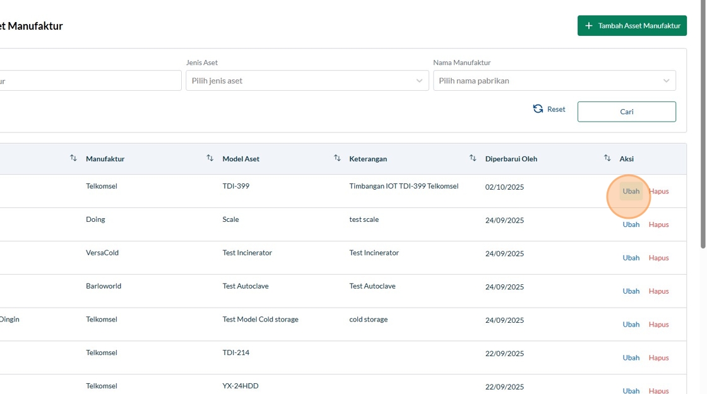Click the '02/10/2025' date cell
Viewport: 707px width, 394px height.
(x=504, y=187)
